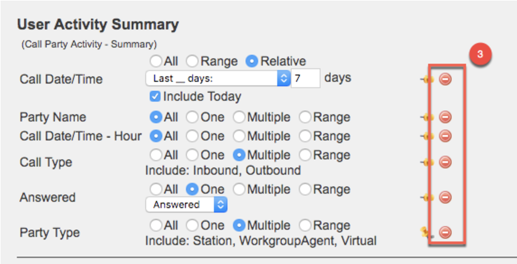Pin the Call Type parameter

click(x=428, y=162)
